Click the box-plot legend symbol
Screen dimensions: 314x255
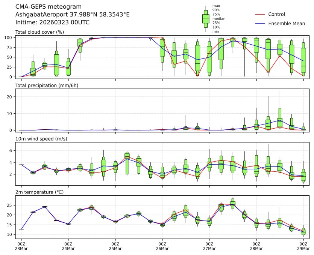point(206,19)
